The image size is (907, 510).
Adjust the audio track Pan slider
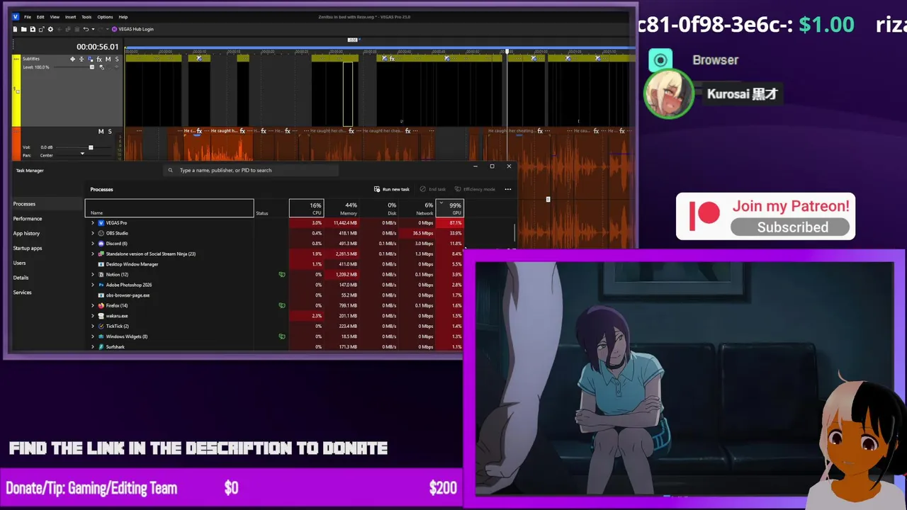[x=81, y=154]
